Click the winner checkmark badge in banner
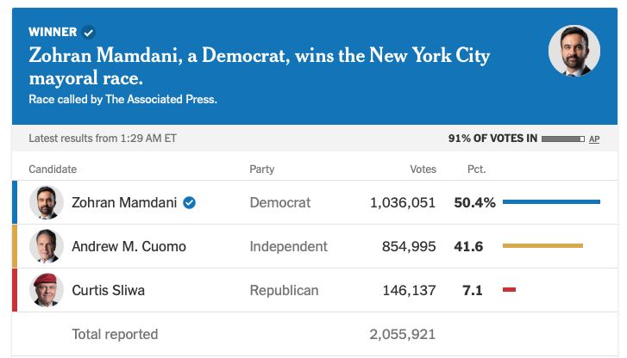This screenshot has width=627, height=358. click(x=89, y=33)
